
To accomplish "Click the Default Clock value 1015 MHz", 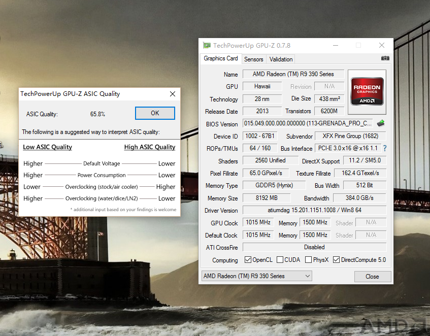I will [x=258, y=235].
